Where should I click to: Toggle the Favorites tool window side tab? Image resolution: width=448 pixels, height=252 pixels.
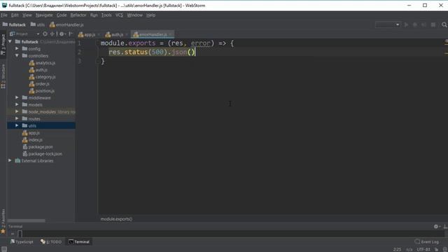point(3,221)
